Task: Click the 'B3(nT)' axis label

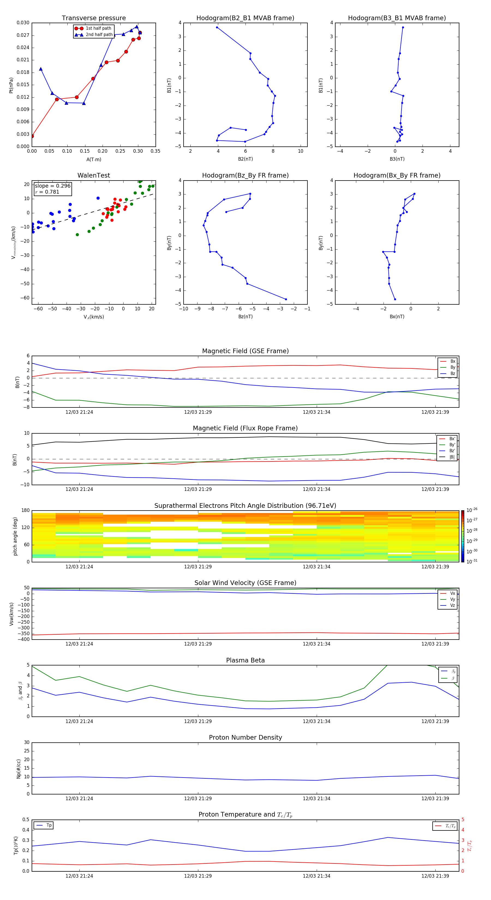Action: click(397, 159)
